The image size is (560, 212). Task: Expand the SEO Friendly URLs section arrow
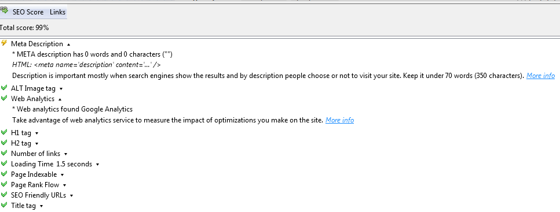tap(71, 195)
